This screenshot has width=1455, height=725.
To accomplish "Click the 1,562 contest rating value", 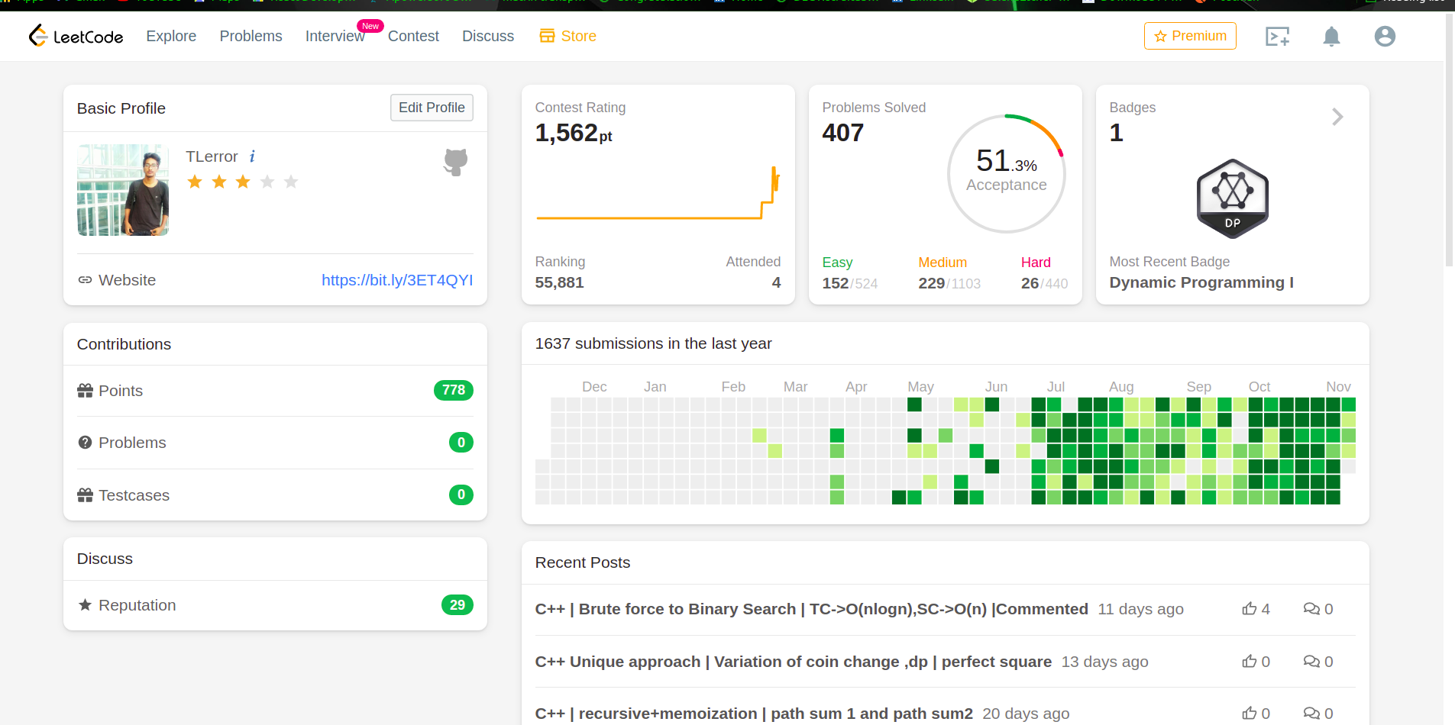I will 574,133.
